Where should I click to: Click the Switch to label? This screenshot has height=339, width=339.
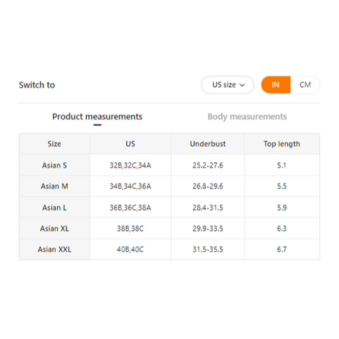click(37, 85)
